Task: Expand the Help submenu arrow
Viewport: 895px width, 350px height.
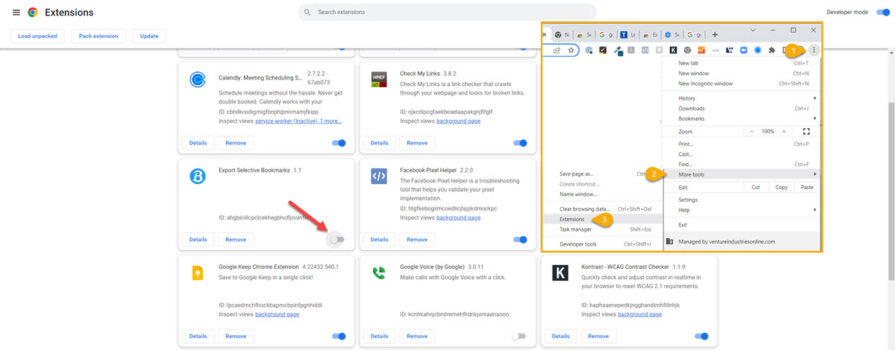Action: click(814, 210)
